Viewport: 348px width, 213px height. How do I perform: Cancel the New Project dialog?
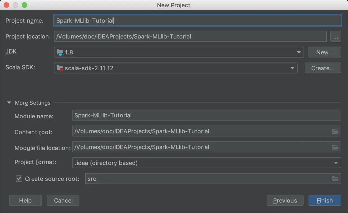coord(63,200)
